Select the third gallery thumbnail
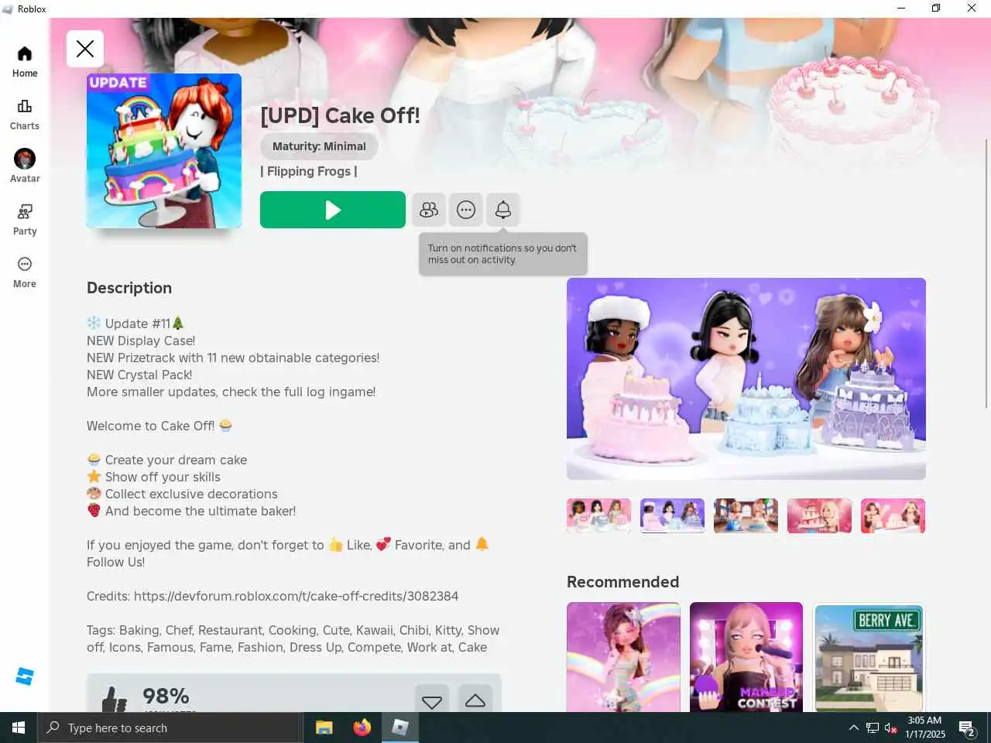The image size is (991, 743). 746,515
